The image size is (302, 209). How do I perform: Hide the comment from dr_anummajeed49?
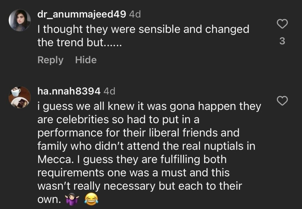coord(86,60)
